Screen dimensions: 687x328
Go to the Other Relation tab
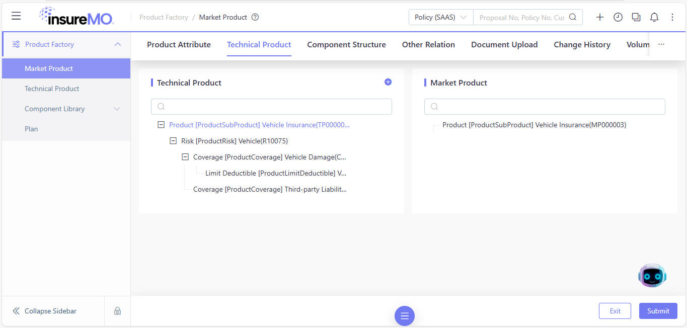[x=428, y=44]
